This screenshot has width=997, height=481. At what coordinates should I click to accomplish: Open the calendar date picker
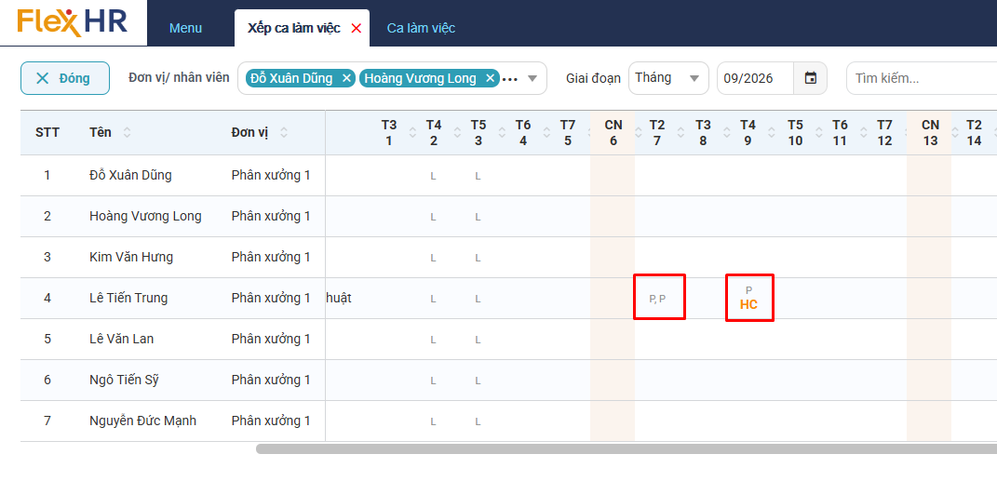tap(810, 78)
